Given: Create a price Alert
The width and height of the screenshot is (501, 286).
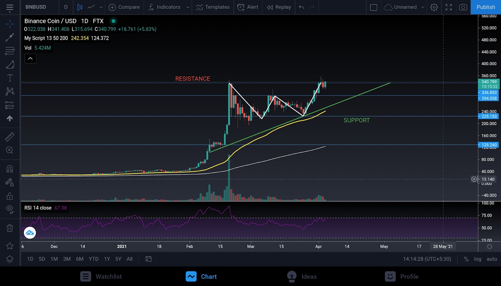Looking at the screenshot, I should click(x=248, y=7).
